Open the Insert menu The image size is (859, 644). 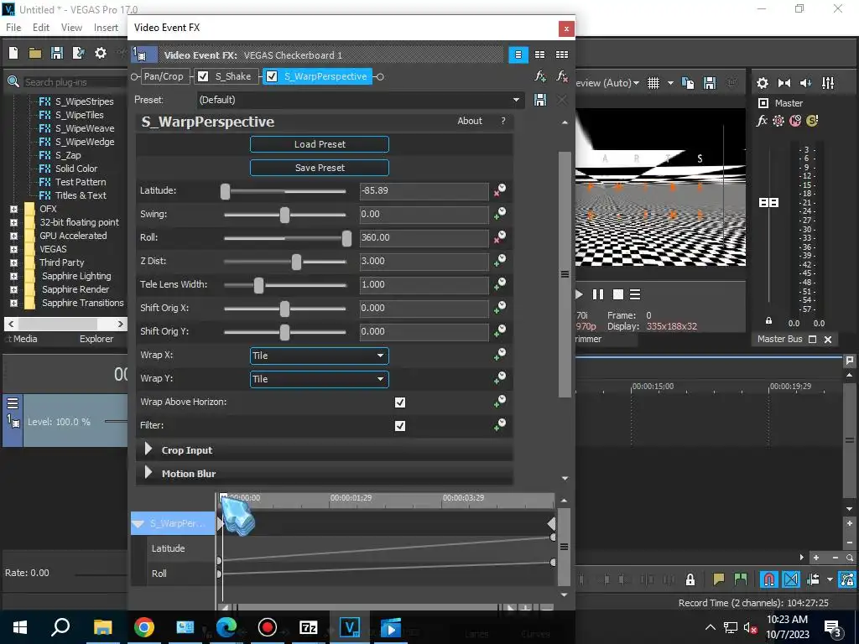coord(106,28)
